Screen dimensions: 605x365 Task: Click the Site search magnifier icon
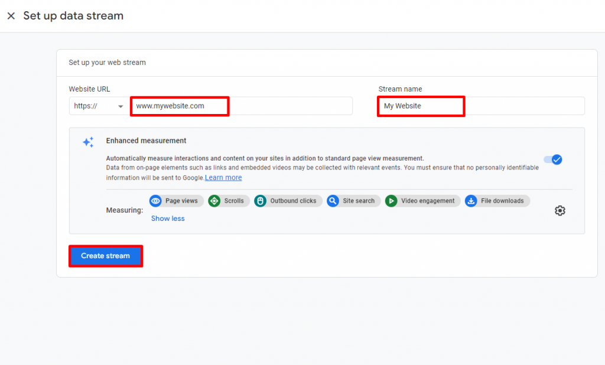333,201
